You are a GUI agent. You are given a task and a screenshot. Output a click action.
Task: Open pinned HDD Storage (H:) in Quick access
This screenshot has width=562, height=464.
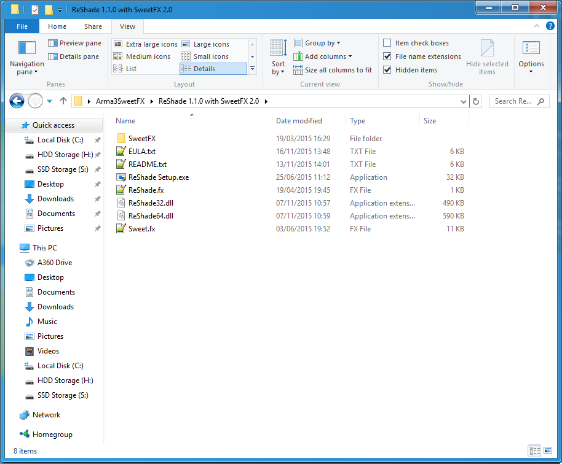click(65, 155)
